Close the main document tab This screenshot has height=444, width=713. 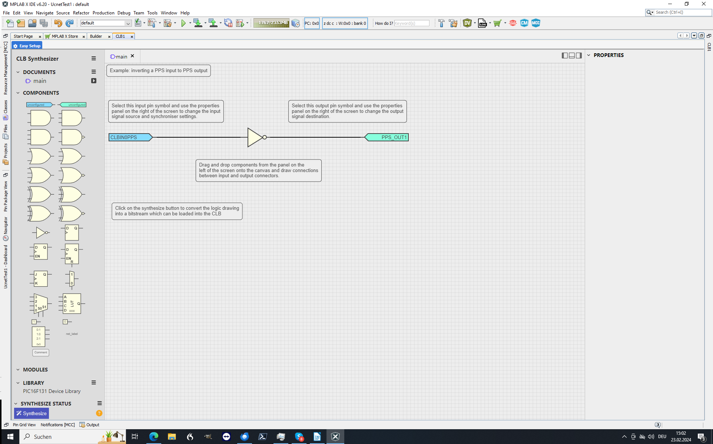pos(132,56)
